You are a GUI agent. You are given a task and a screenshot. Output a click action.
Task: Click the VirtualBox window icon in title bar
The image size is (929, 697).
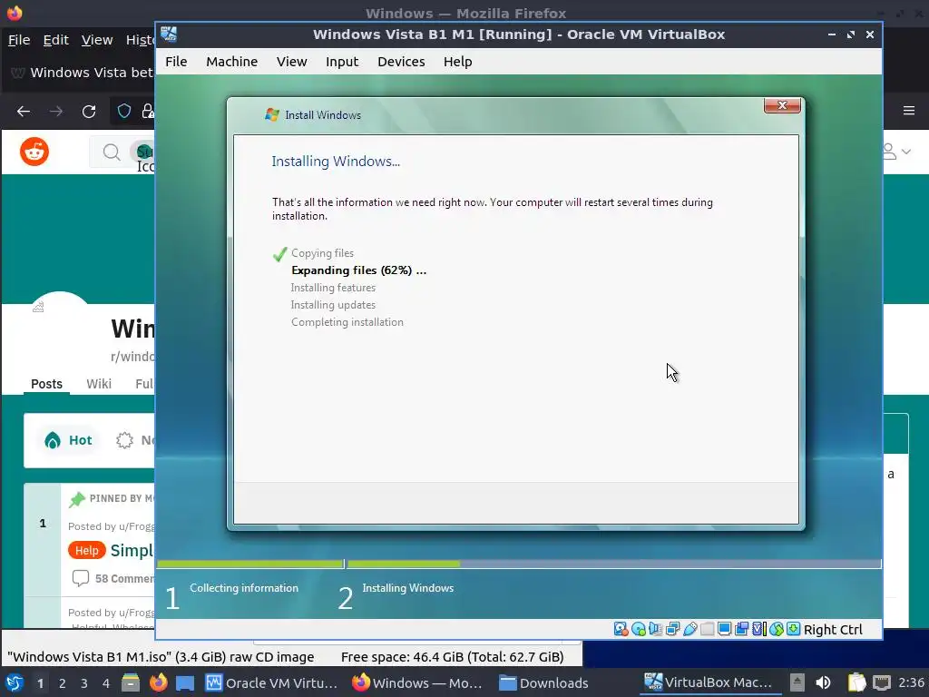[169, 34]
